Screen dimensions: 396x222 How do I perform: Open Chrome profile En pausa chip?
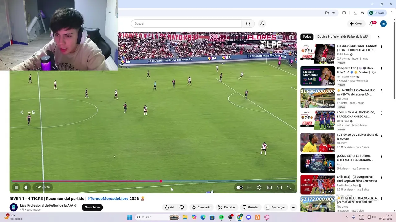click(x=377, y=13)
